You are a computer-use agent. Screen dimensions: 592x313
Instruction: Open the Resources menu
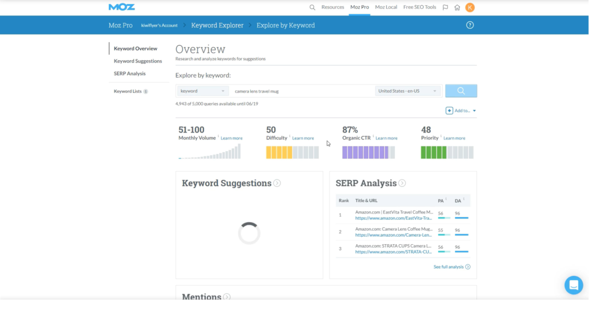click(x=332, y=7)
